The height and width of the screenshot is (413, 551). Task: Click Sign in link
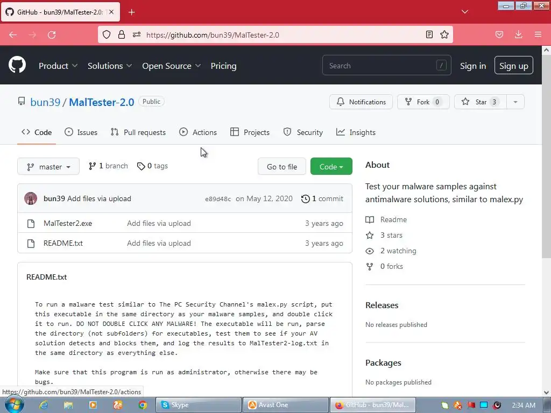pos(473,66)
